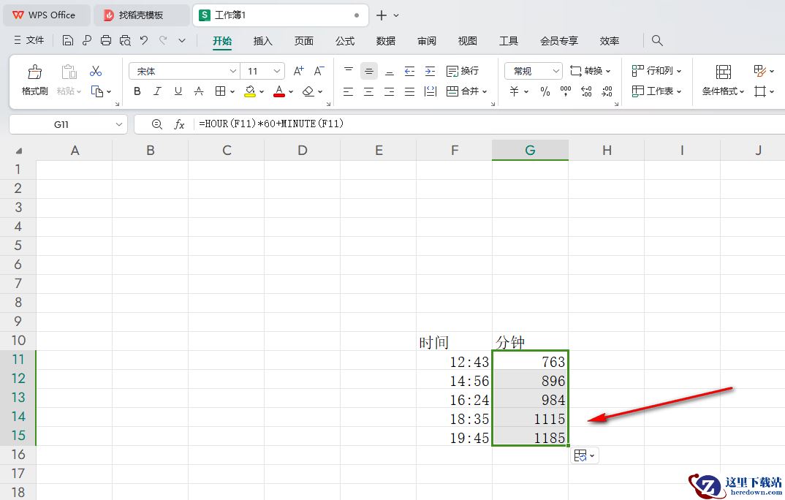The image size is (785, 500).
Task: Apply cell borders icon
Action: [220, 91]
